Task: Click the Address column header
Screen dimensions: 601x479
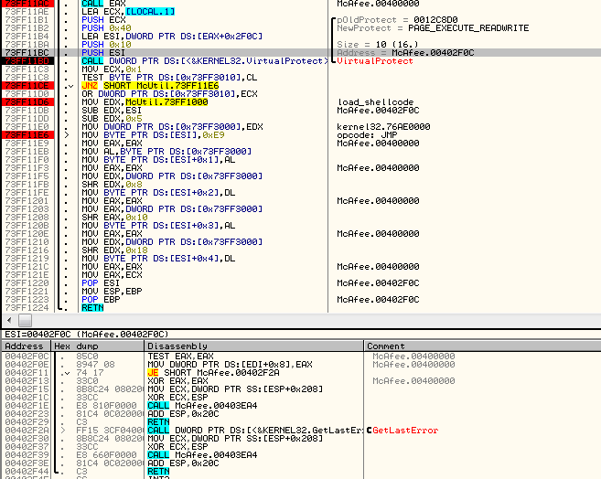Action: pos(25,346)
